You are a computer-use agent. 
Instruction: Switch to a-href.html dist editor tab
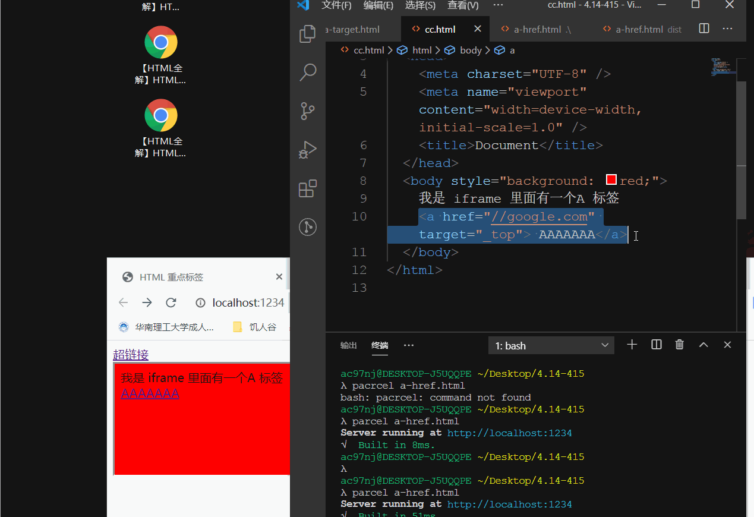[642, 29]
